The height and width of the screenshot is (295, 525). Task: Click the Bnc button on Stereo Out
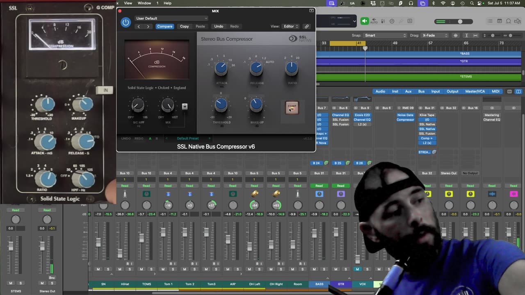point(52,278)
